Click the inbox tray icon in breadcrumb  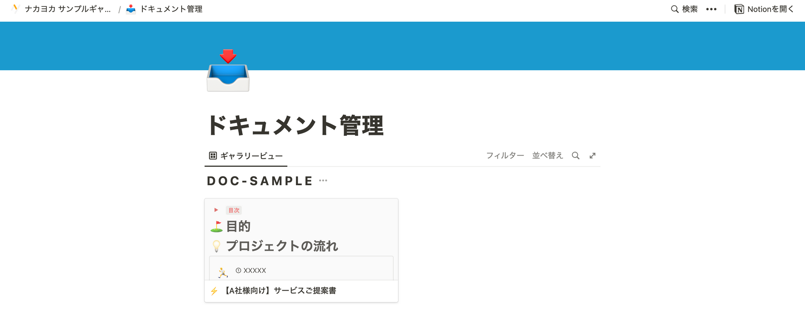131,9
